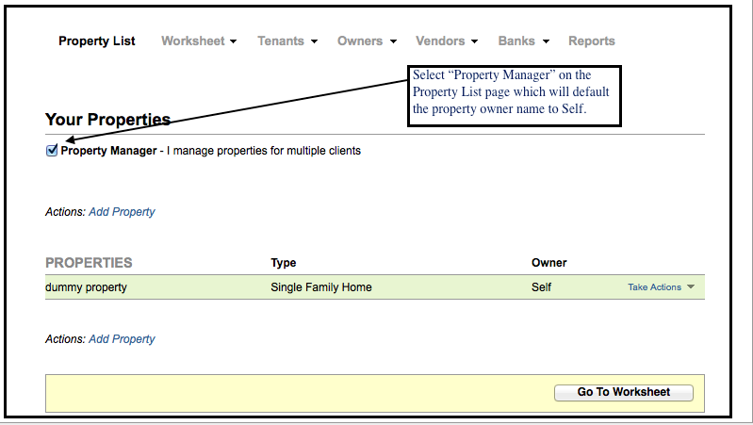753x425 pixels.
Task: Open the Worksheet menu
Action: (193, 41)
